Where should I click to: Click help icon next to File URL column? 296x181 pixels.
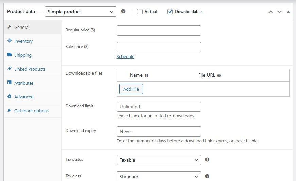(x=219, y=75)
